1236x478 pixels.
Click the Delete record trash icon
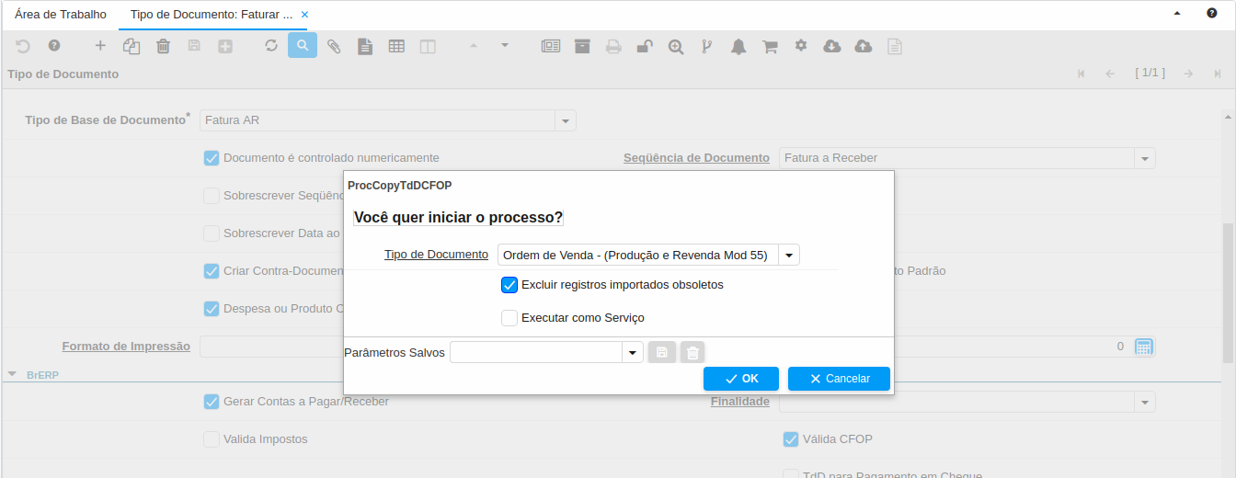pyautogui.click(x=163, y=45)
